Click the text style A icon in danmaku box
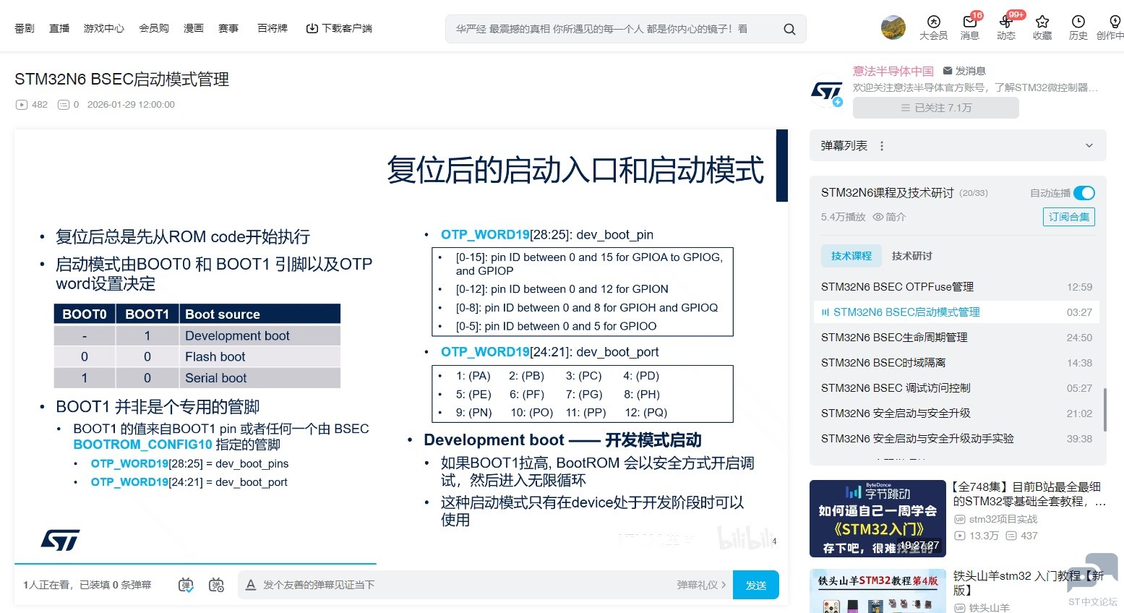The image size is (1124, 613). tap(251, 585)
